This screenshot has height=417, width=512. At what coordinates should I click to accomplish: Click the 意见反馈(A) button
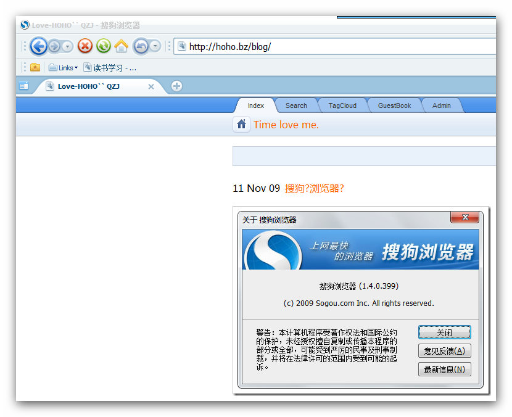click(444, 351)
